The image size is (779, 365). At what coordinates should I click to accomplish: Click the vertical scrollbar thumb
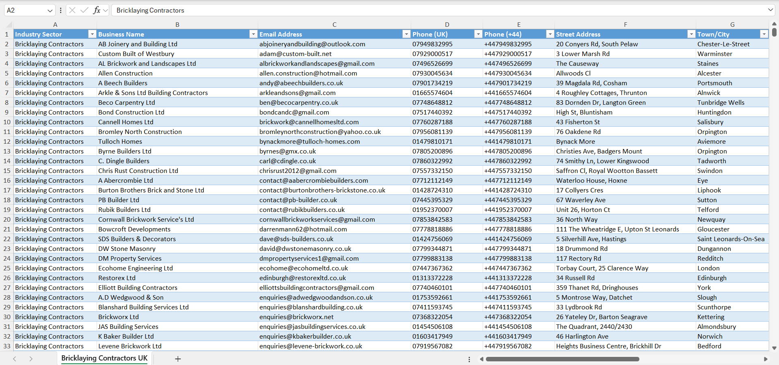[774, 32]
